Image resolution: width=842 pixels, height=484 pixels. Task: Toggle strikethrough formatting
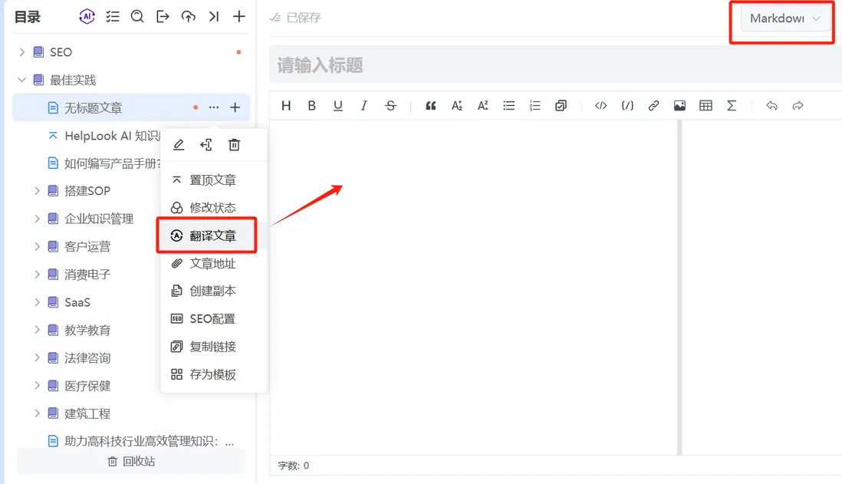click(x=390, y=106)
